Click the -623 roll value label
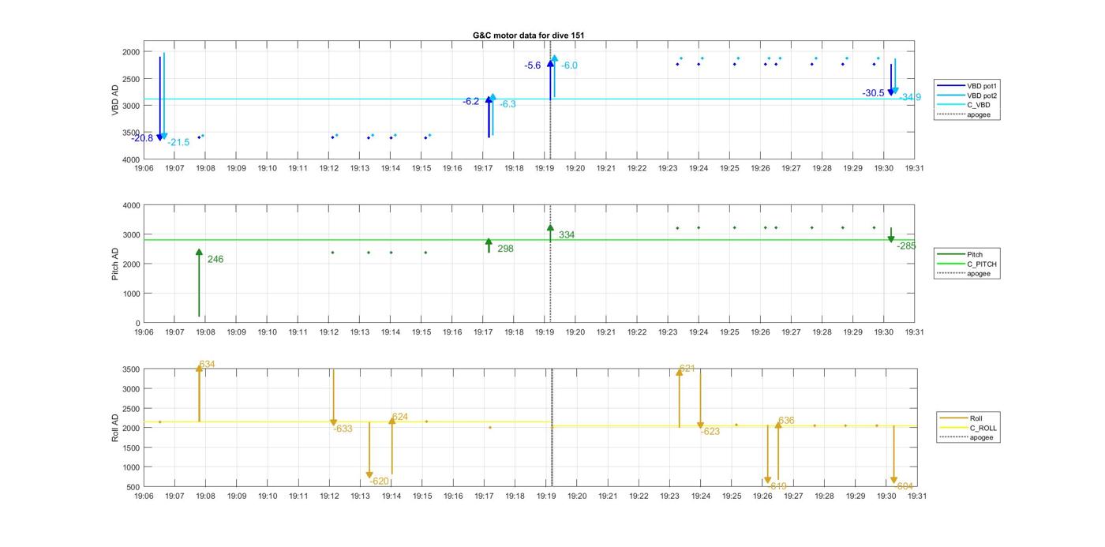 pyautogui.click(x=710, y=431)
